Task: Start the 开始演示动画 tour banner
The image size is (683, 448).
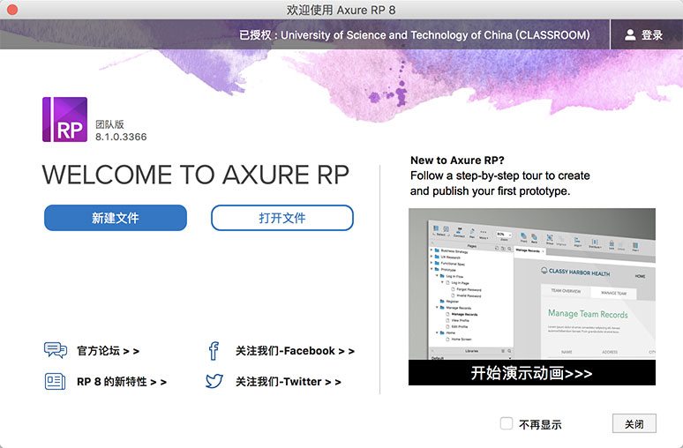Action: point(532,373)
